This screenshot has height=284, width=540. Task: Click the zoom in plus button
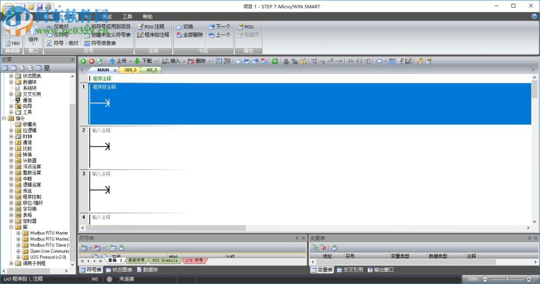tap(529, 279)
